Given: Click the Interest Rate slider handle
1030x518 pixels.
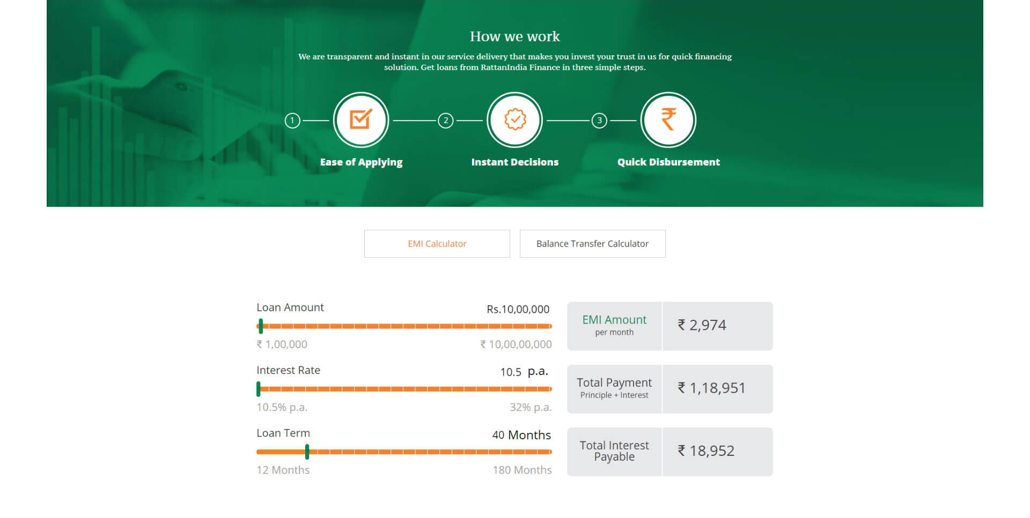Looking at the screenshot, I should pos(259,389).
